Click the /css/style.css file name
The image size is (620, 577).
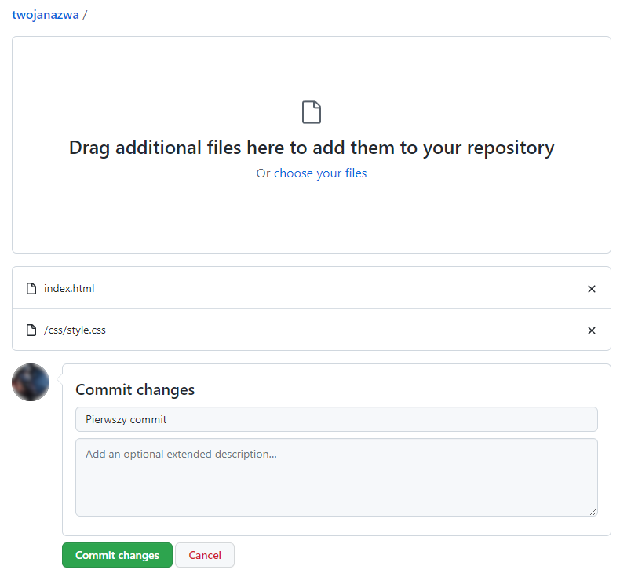pos(75,330)
